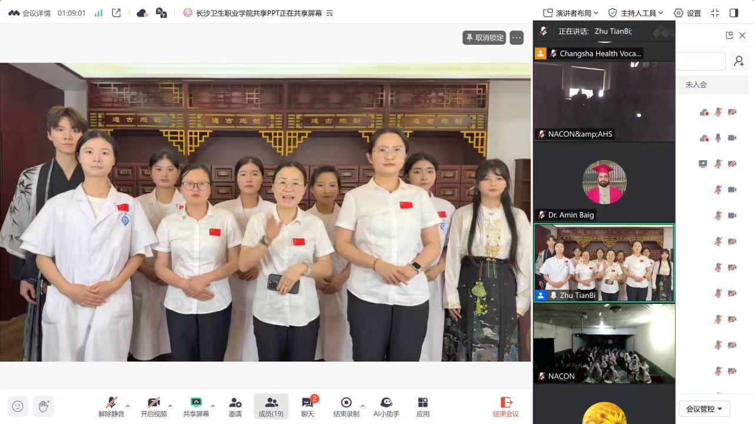Open the 聊天 chat panel
Image resolution: width=754 pixels, height=424 pixels.
pos(307,406)
